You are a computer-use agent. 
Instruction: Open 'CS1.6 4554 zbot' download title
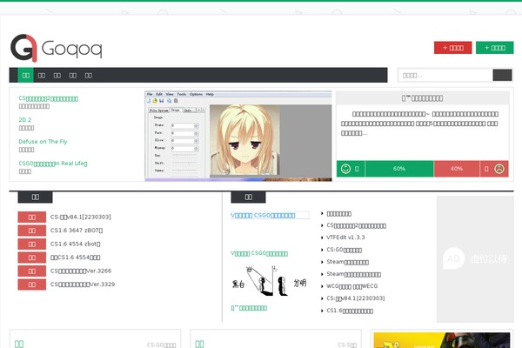(x=75, y=244)
